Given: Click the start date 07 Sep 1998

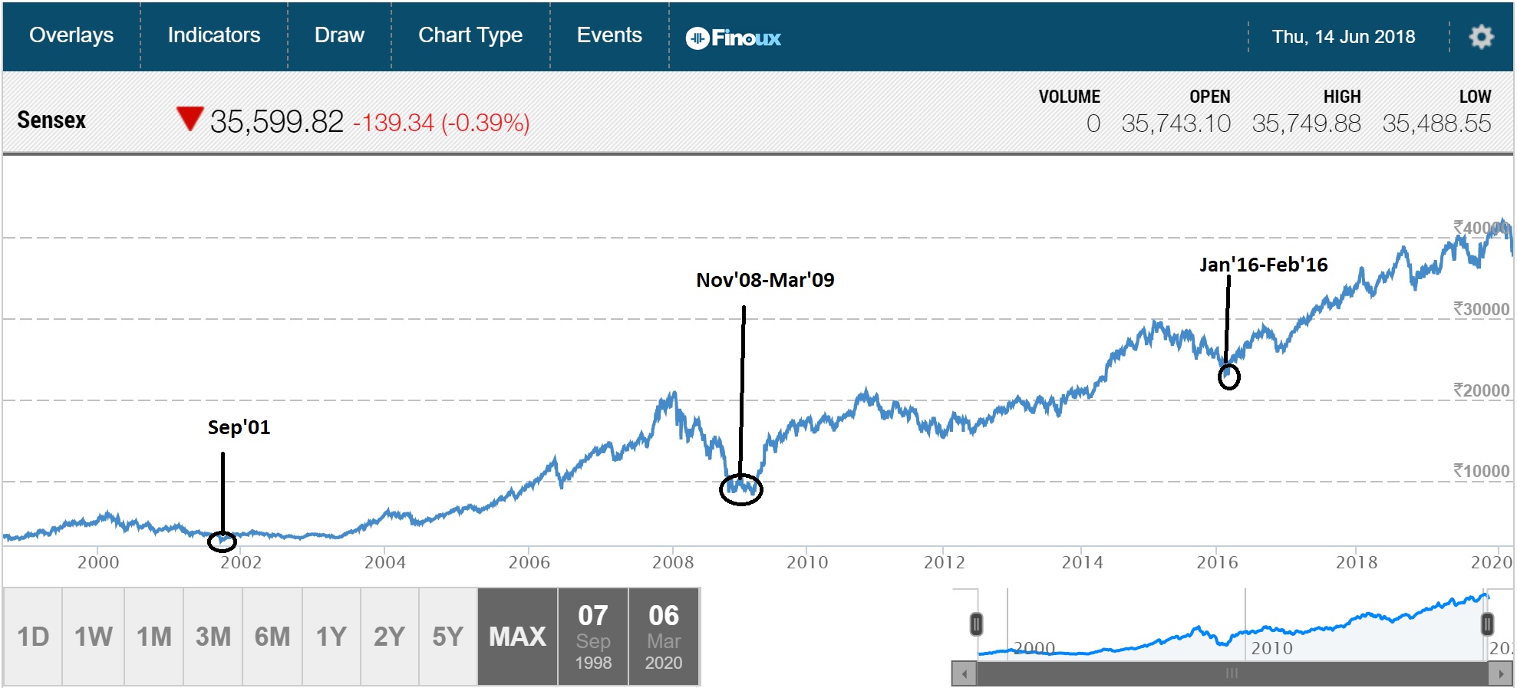Looking at the screenshot, I should [593, 637].
